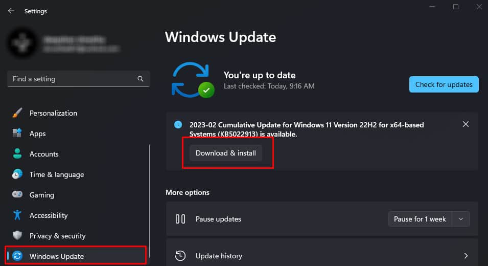
Task: Click Check for updates button
Action: coord(444,84)
